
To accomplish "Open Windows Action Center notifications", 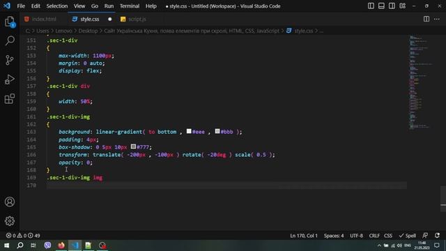I will [x=437, y=245].
